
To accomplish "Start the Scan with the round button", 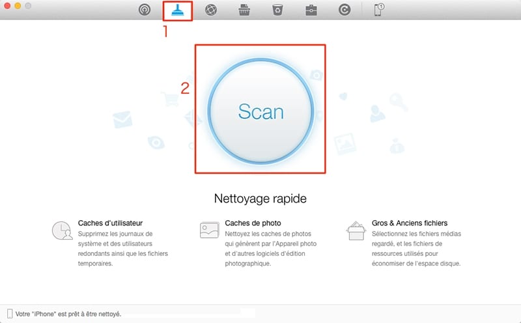I will 261,111.
